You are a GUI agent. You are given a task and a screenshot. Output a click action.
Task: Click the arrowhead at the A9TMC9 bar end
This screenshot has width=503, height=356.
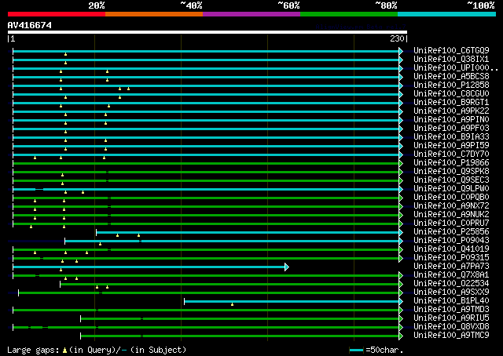401,336
